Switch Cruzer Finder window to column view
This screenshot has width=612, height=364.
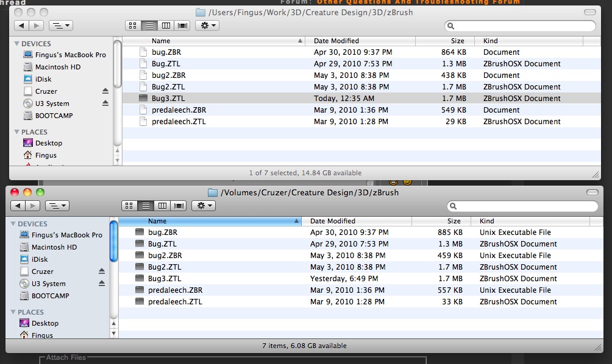pyautogui.click(x=162, y=206)
